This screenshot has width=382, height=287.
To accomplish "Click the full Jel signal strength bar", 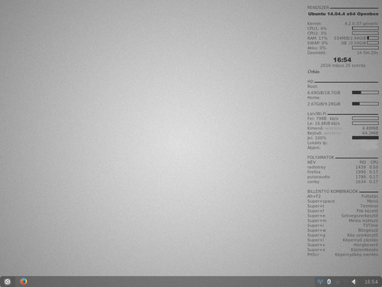I will point(365,138).
